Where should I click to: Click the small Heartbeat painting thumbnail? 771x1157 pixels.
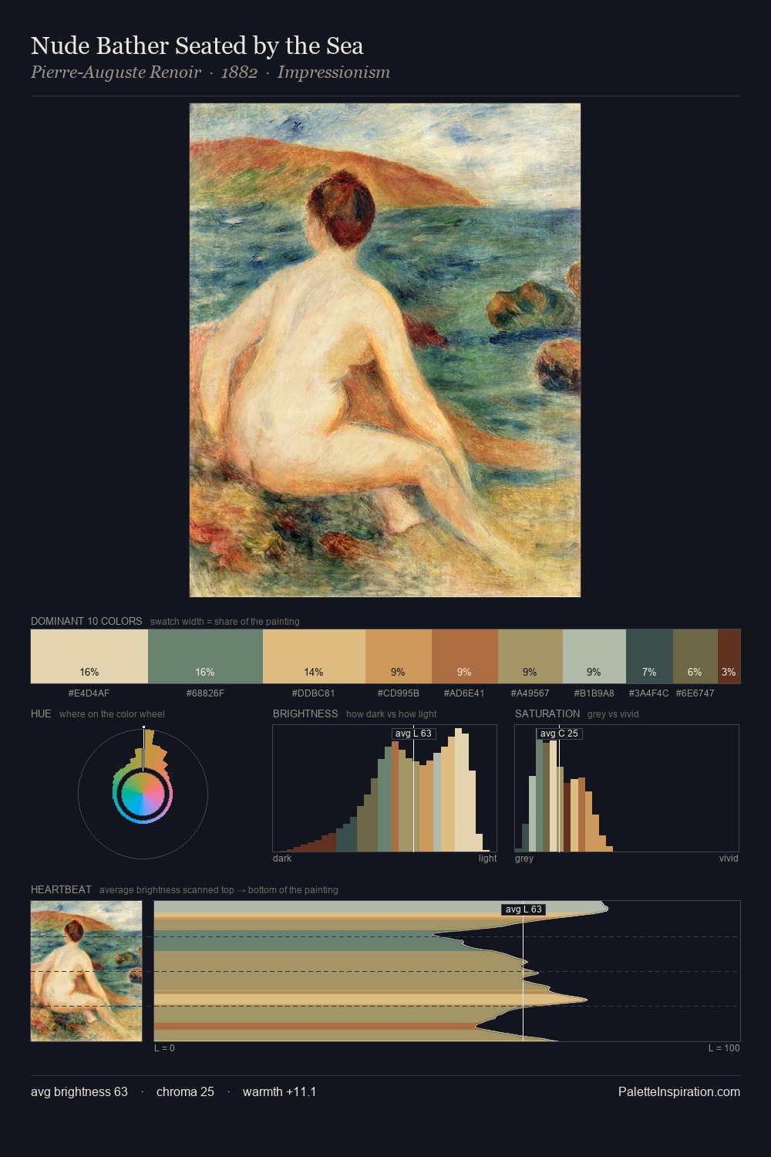[x=86, y=971]
